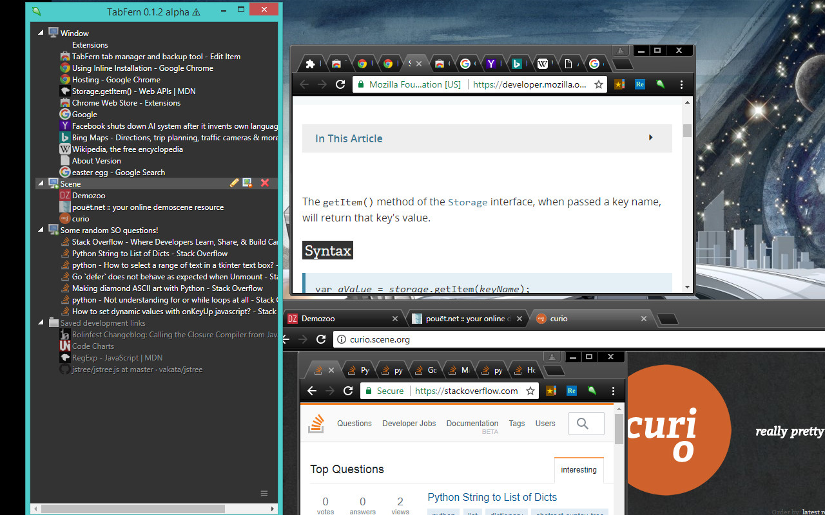
Task: Open the Questions link on Stack Overflow
Action: [x=354, y=424]
